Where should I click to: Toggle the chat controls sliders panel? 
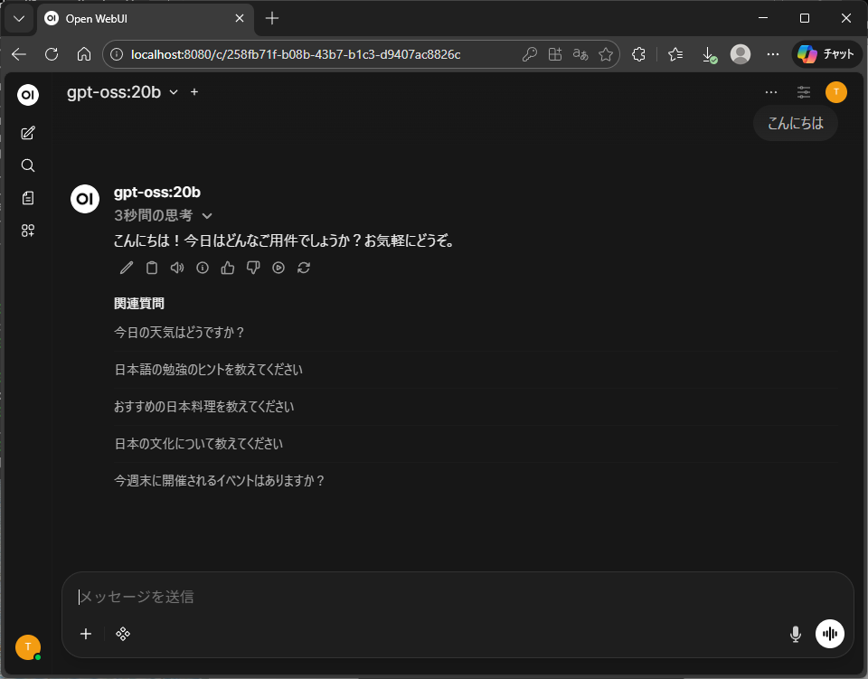tap(804, 92)
